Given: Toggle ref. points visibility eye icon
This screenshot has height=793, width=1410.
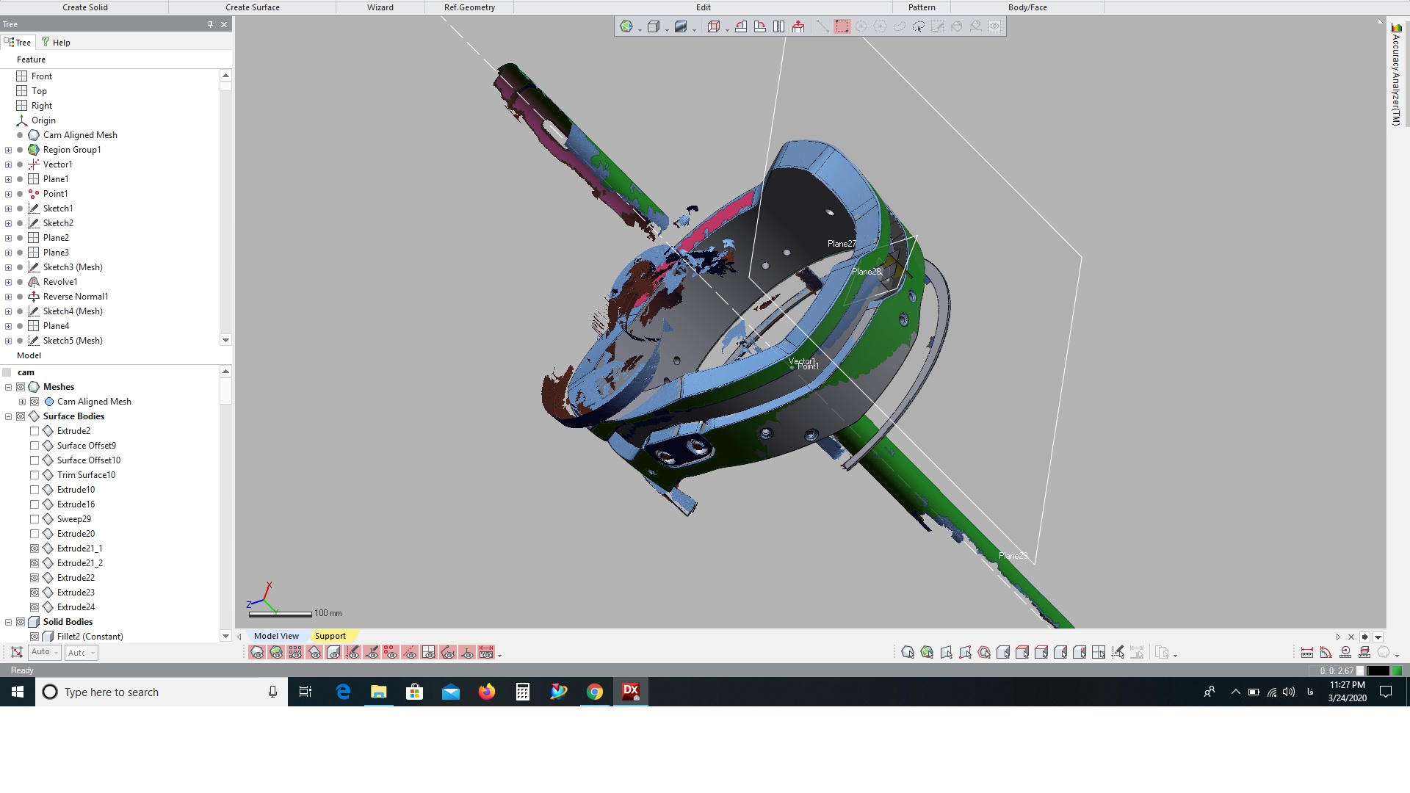Looking at the screenshot, I should point(391,653).
